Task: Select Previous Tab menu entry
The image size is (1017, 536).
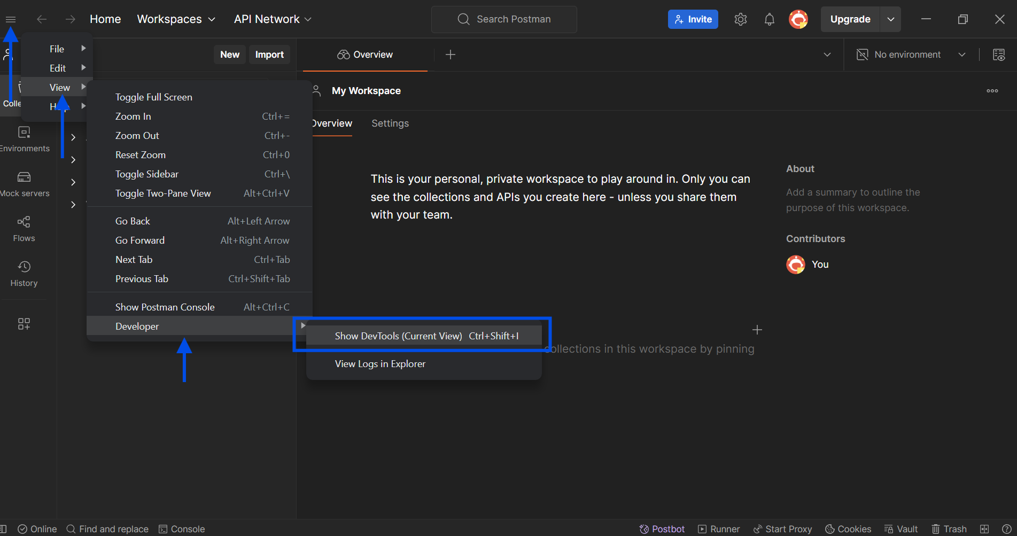Action: [199, 279]
